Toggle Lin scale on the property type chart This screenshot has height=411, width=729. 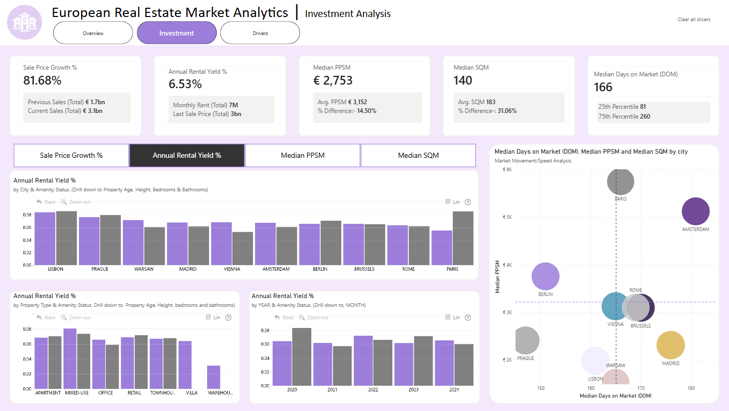point(213,318)
